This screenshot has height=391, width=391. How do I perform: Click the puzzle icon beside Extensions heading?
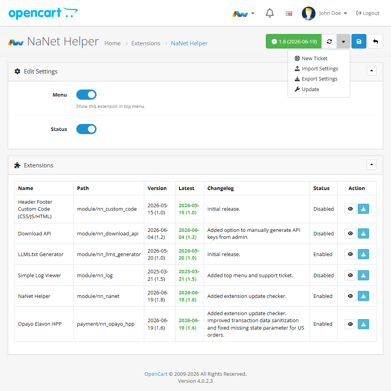point(17,165)
